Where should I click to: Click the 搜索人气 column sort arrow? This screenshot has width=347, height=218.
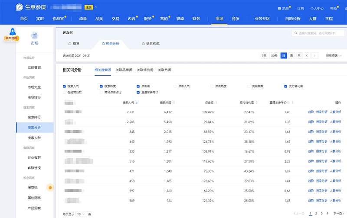pyautogui.click(x=137, y=103)
